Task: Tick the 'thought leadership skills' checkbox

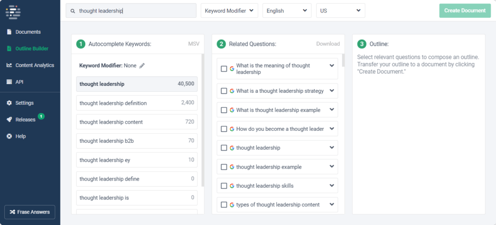Action: pos(224,186)
